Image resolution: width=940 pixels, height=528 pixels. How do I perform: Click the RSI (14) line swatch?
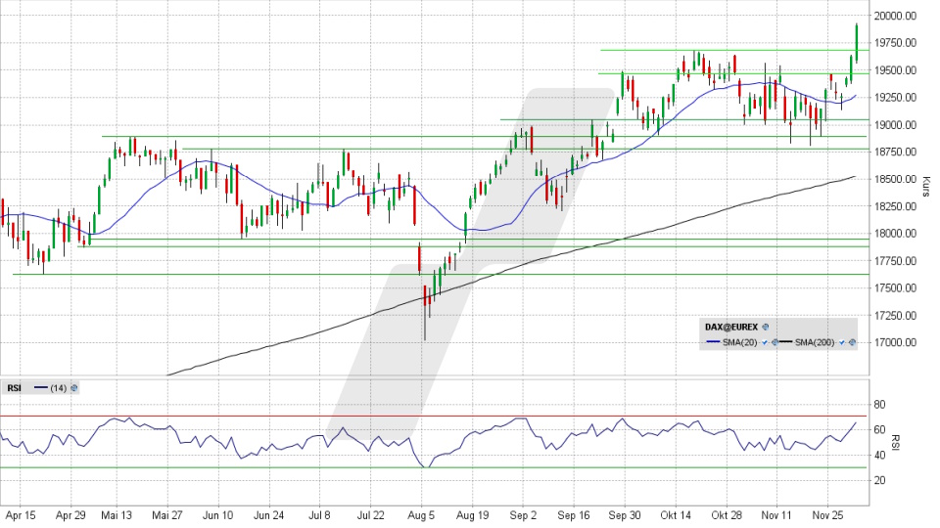point(41,388)
